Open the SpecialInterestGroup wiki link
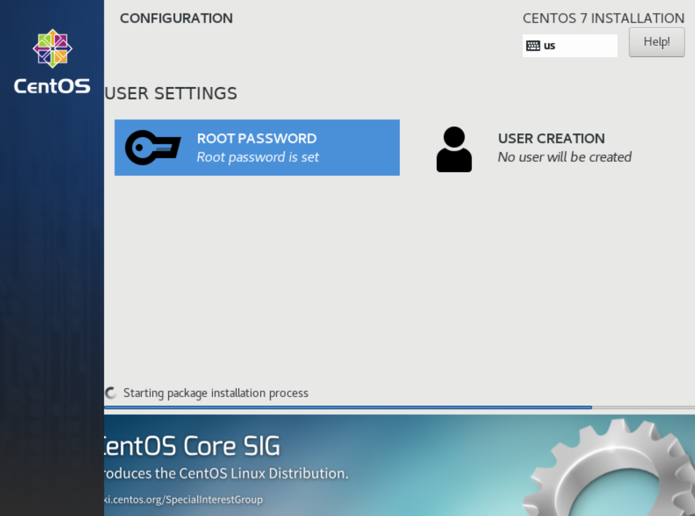Viewport: 695px width, 516px height. point(184,499)
